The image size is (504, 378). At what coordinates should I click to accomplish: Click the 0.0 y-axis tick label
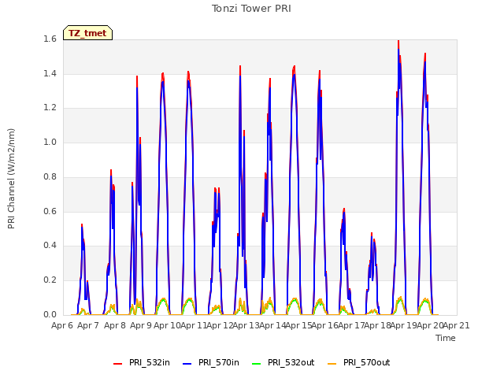point(50,314)
